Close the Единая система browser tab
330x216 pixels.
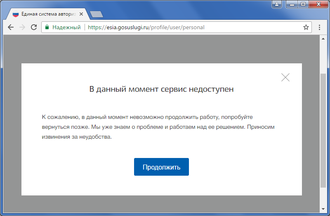tap(81, 14)
